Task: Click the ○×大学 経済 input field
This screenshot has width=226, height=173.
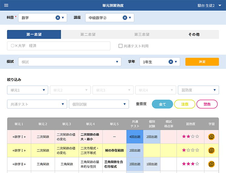Action: 59,46
